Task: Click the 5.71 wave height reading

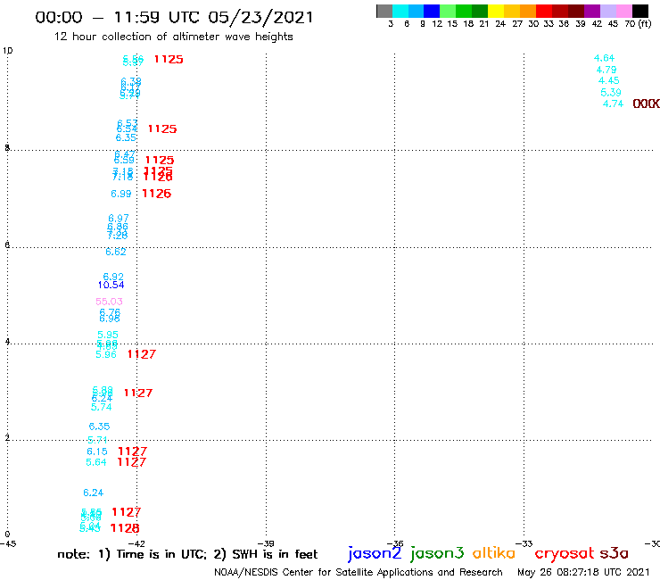Action: coord(97,440)
